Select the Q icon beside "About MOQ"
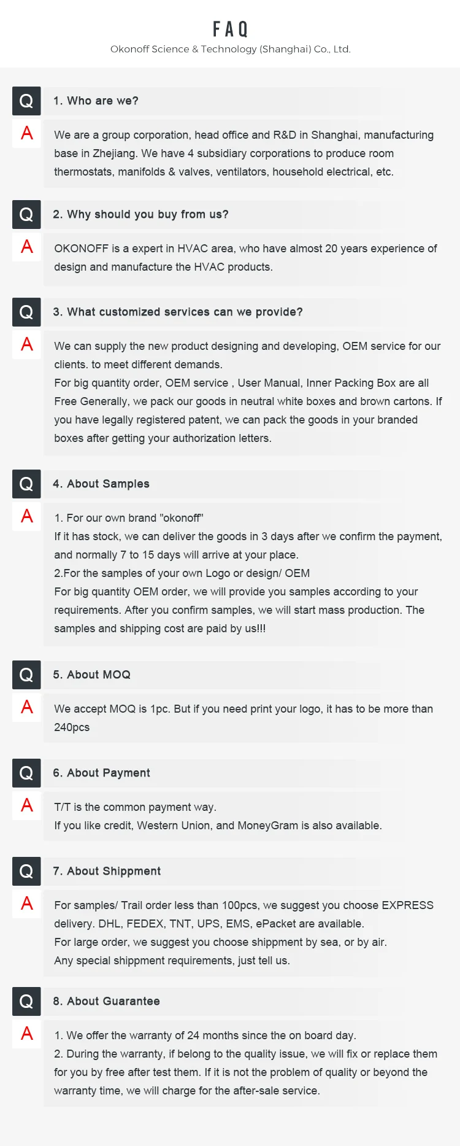460x1146 pixels. pos(26,675)
